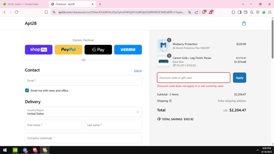The image size is (274, 154).
Task: Click the Apt2B store logo
Action: tap(31, 24)
